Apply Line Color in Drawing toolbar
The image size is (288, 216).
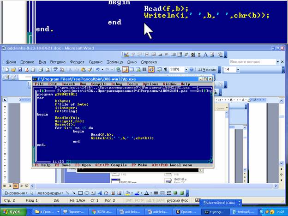(x=137, y=193)
